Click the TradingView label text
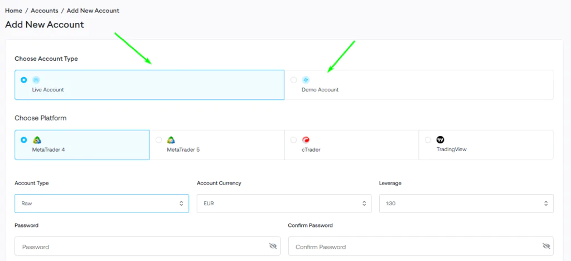This screenshot has width=571, height=261. coord(451,149)
